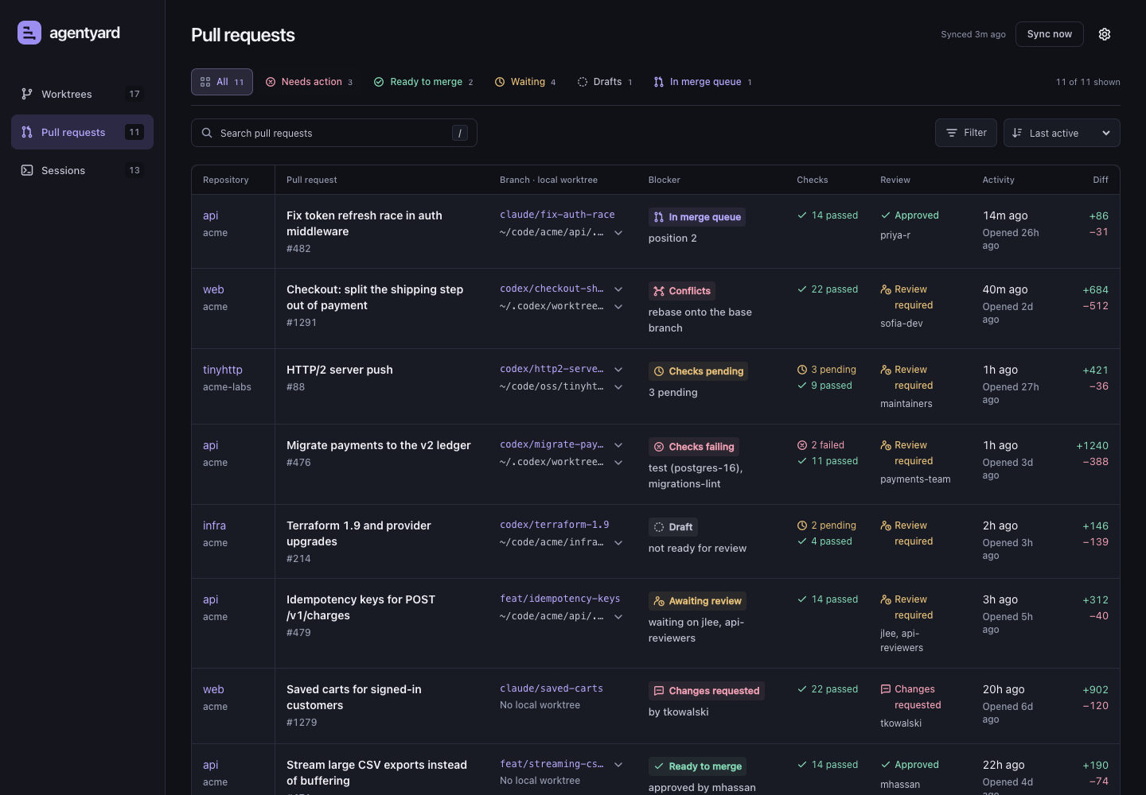1146x795 pixels.
Task: Show the Drafts tab
Action: click(605, 82)
